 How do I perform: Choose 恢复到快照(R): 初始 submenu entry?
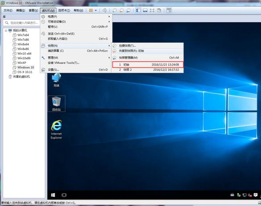pyautogui.click(x=148, y=51)
